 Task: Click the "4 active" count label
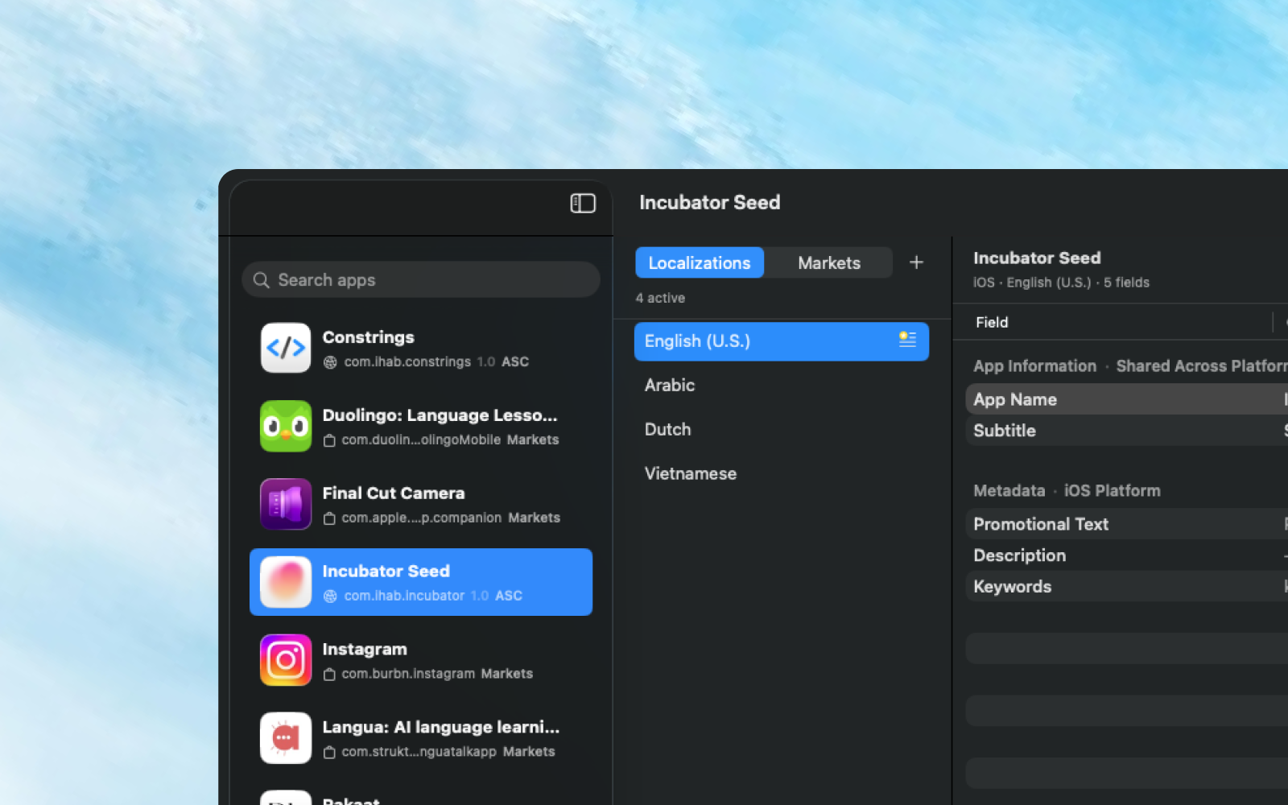click(660, 298)
